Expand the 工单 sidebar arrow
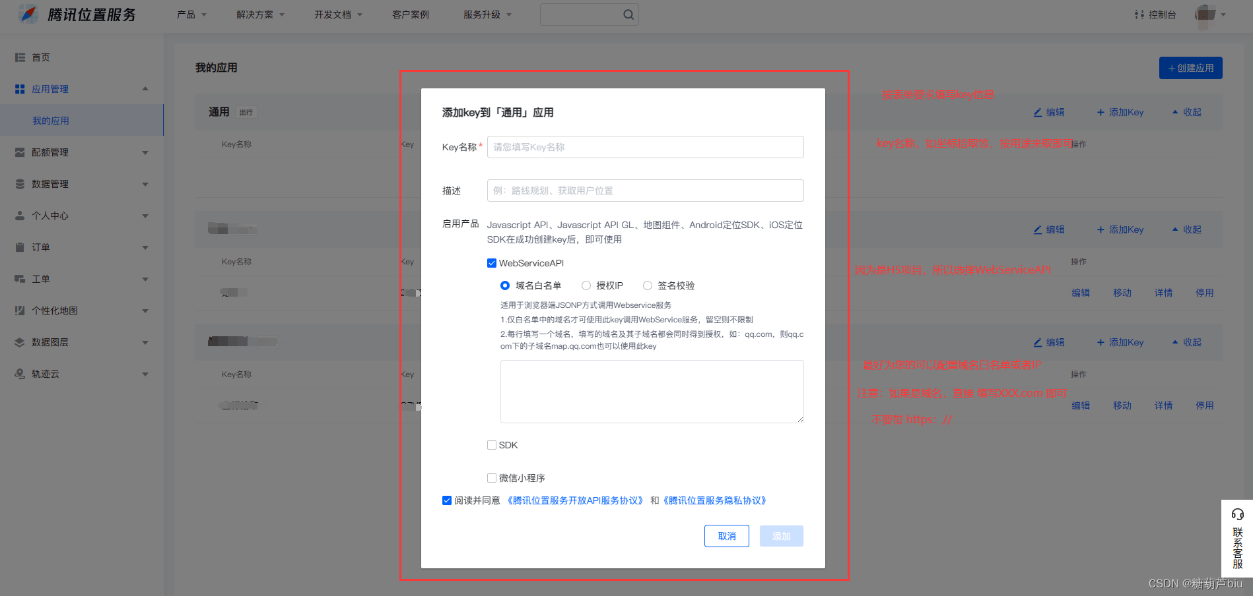1253x596 pixels. pos(145,280)
